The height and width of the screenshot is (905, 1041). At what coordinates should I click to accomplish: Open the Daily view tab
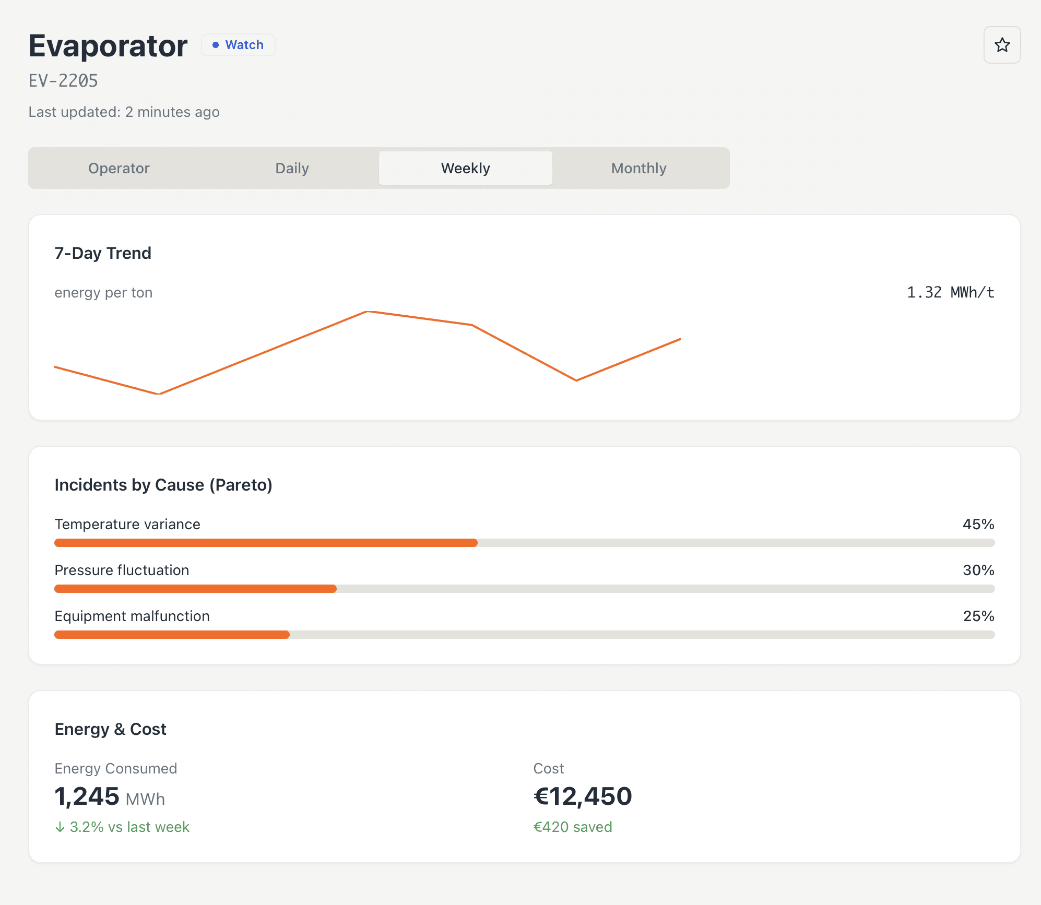292,168
